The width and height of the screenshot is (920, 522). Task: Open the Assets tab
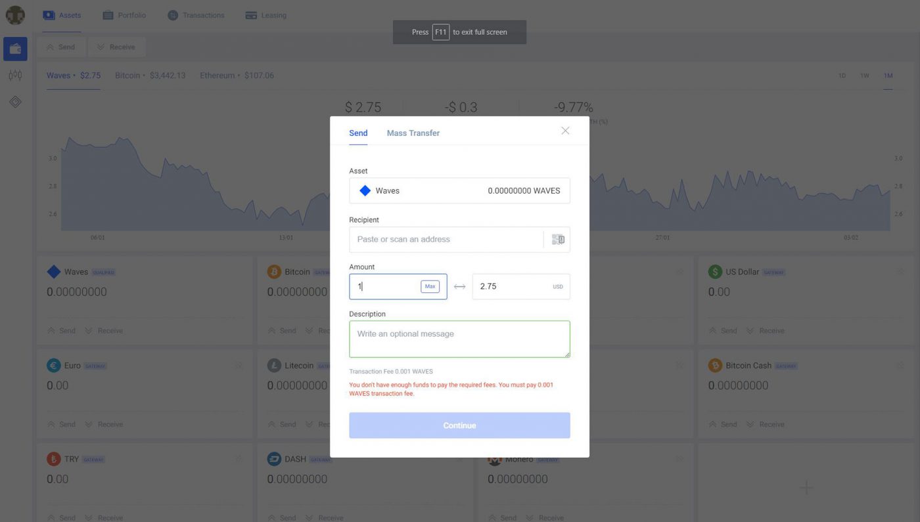(x=62, y=15)
